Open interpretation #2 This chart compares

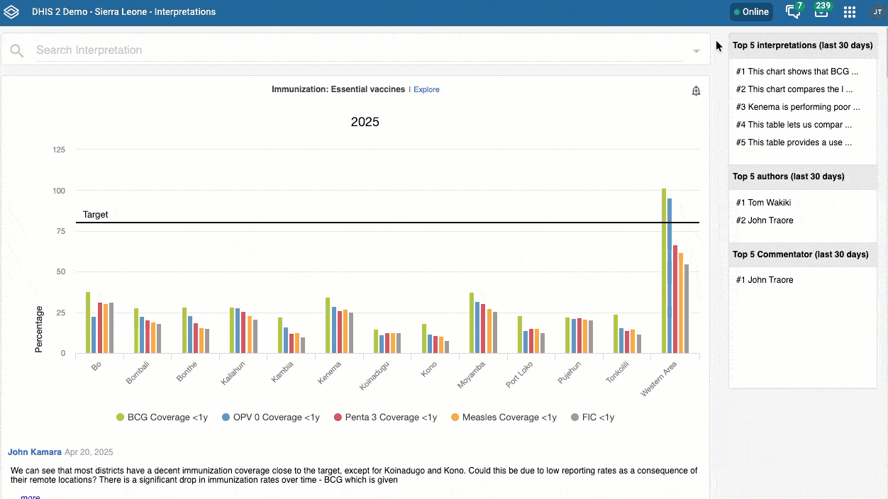[x=794, y=89]
